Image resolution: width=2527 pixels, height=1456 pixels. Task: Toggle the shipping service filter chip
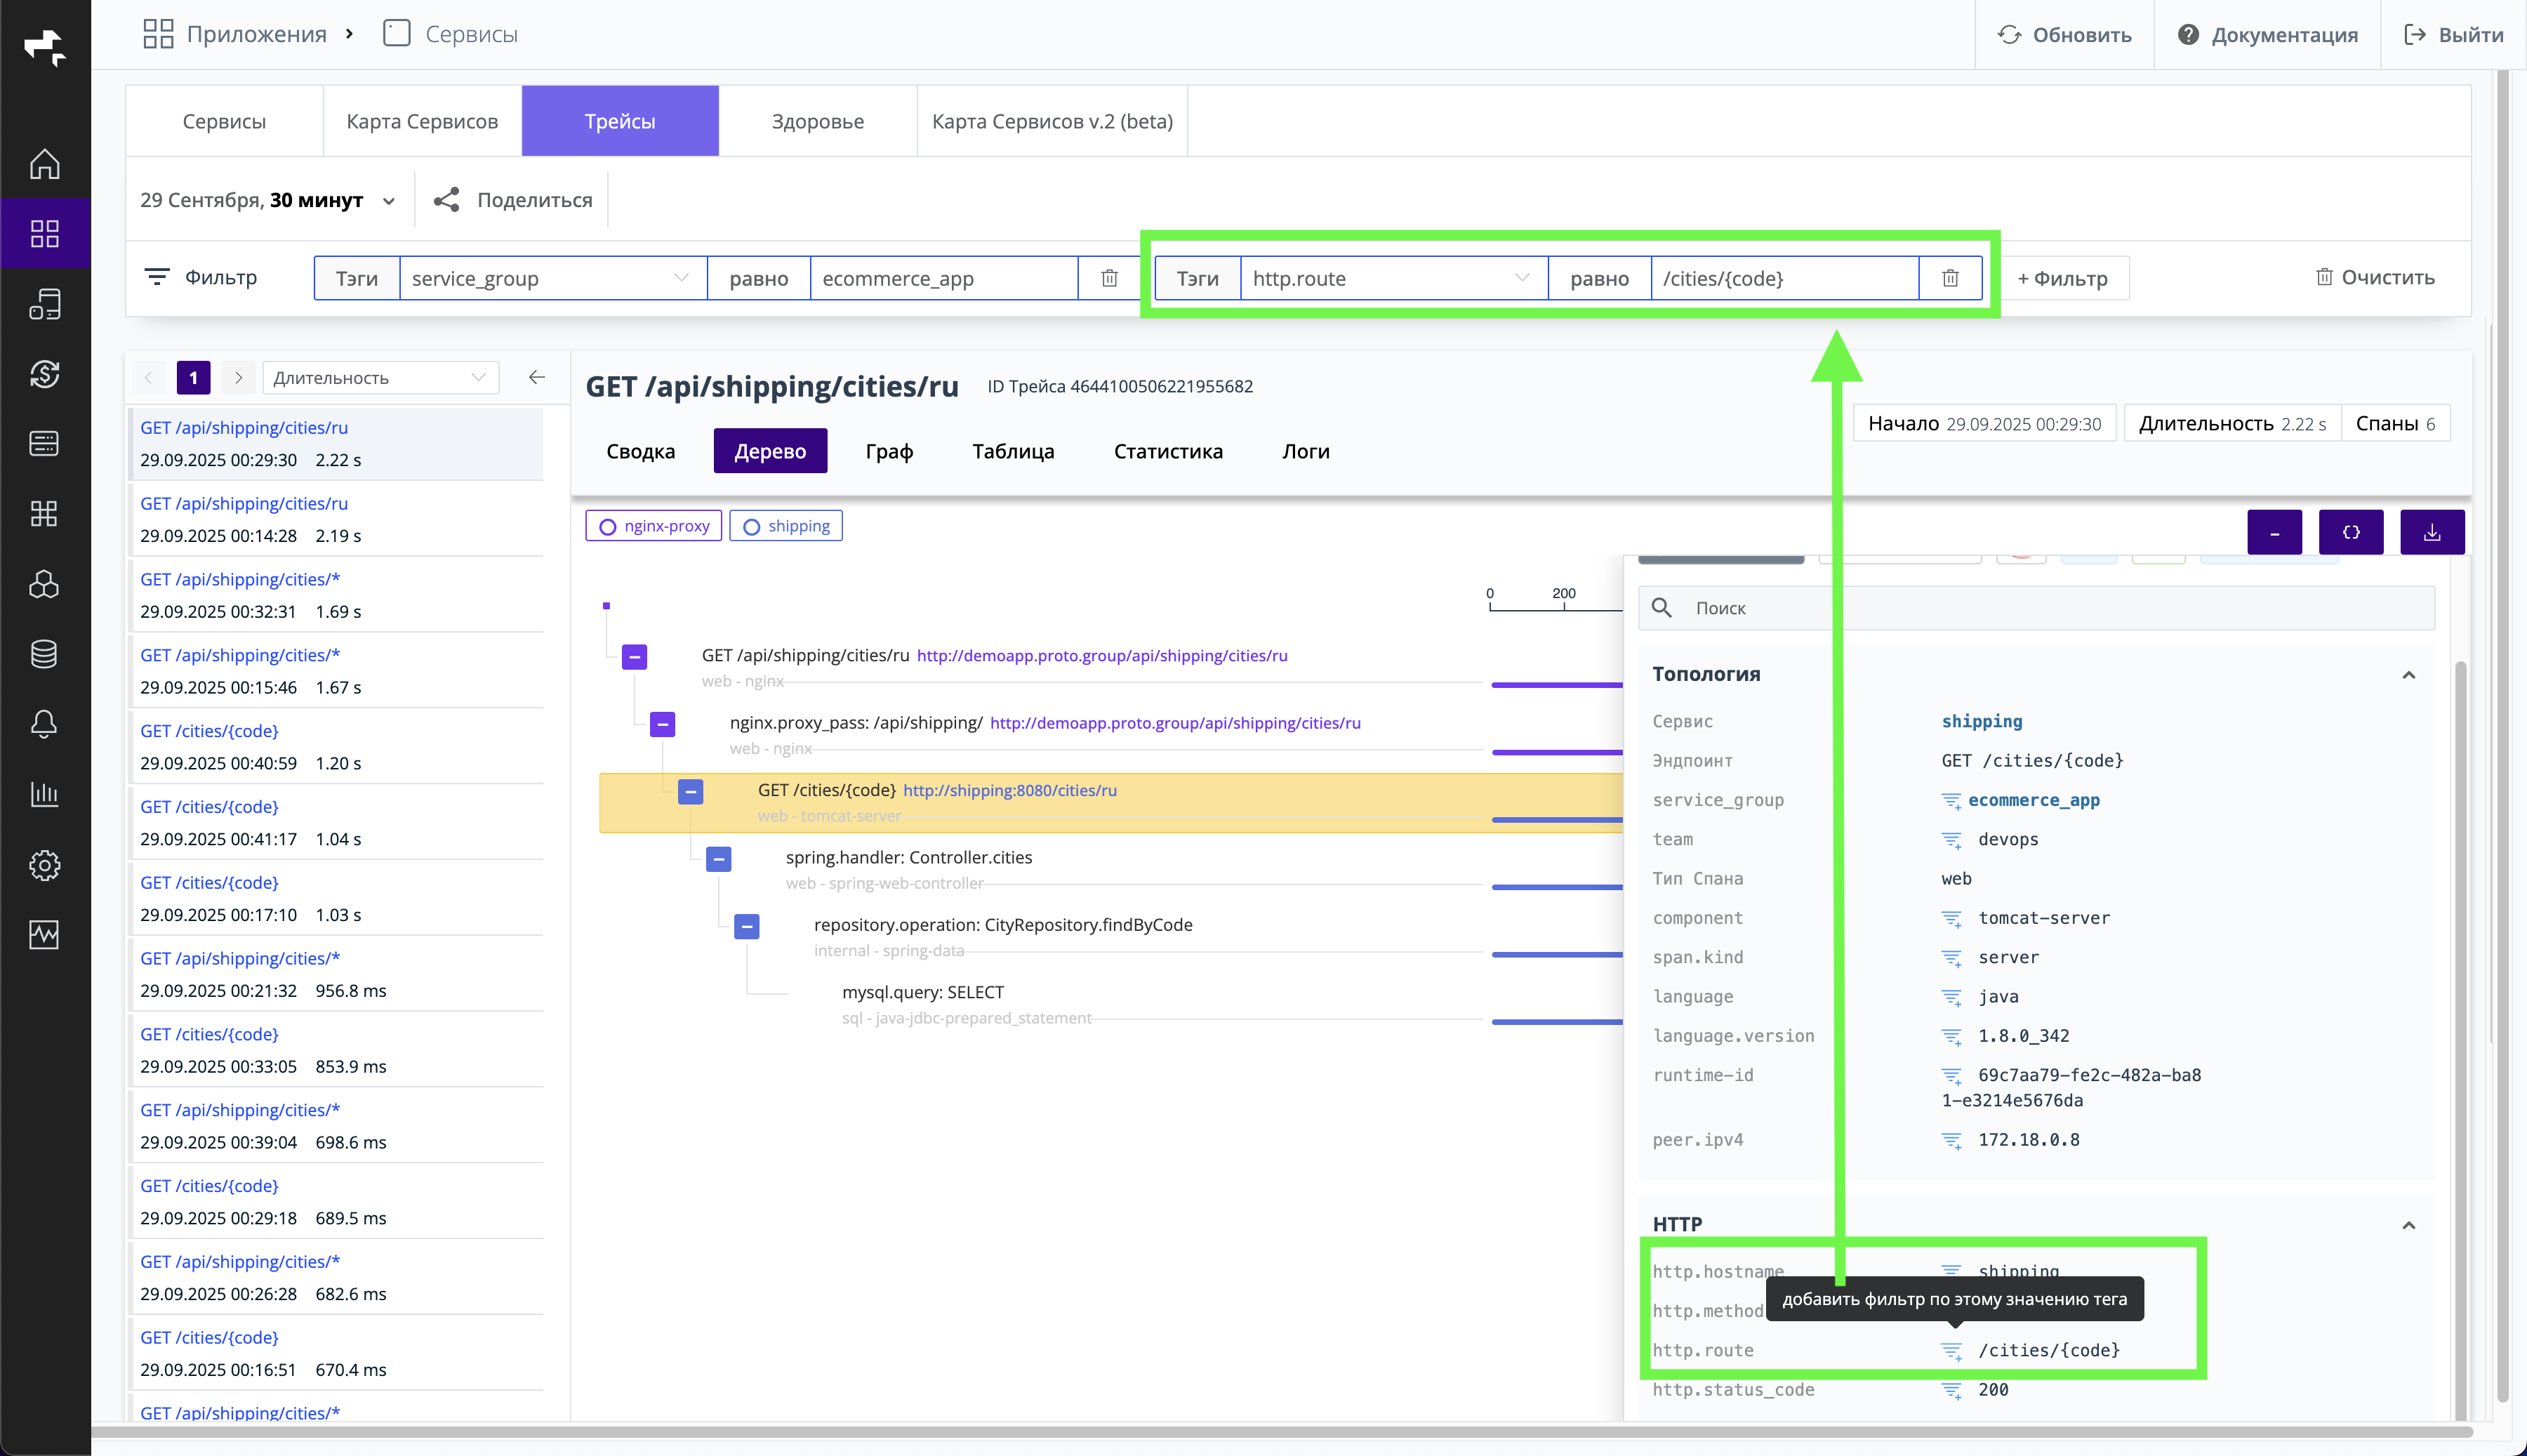785,526
